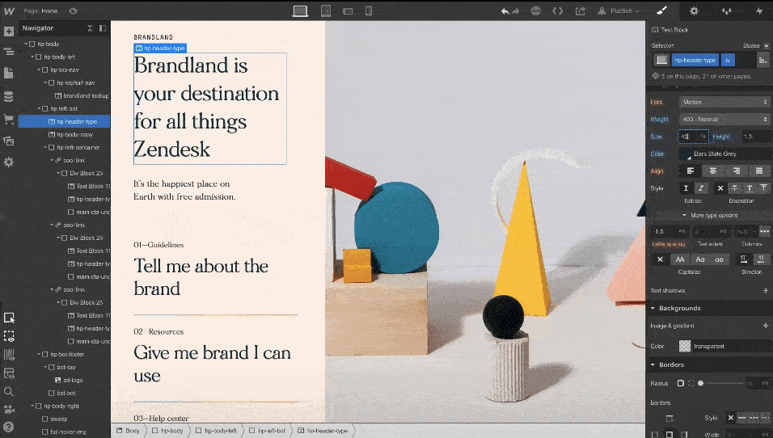Image resolution: width=773 pixels, height=438 pixels.
Task: Collapse More type options
Action: [x=710, y=215]
